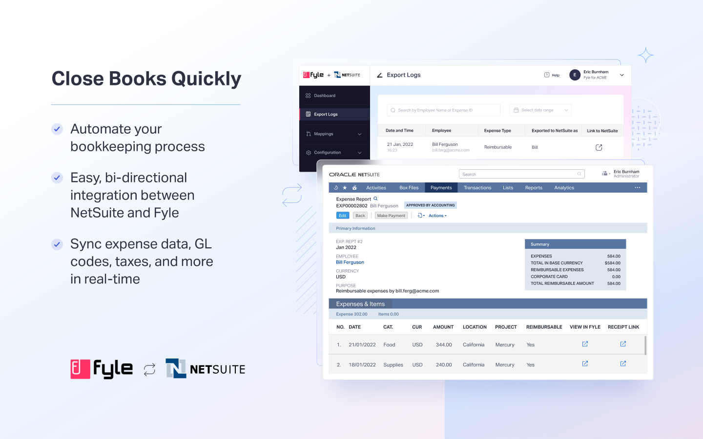
Task: Open the Analytics menu
Action: [564, 188]
